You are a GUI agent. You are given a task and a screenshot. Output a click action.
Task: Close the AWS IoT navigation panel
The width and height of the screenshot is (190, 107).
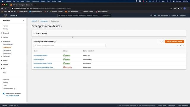[x=23, y=21]
